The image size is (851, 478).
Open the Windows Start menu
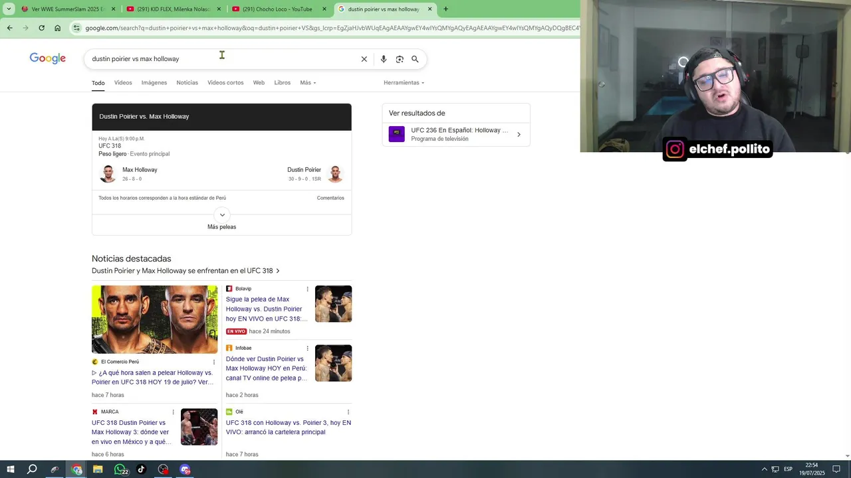tap(11, 469)
